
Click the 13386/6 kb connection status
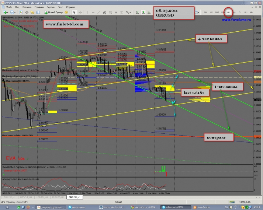245,202
